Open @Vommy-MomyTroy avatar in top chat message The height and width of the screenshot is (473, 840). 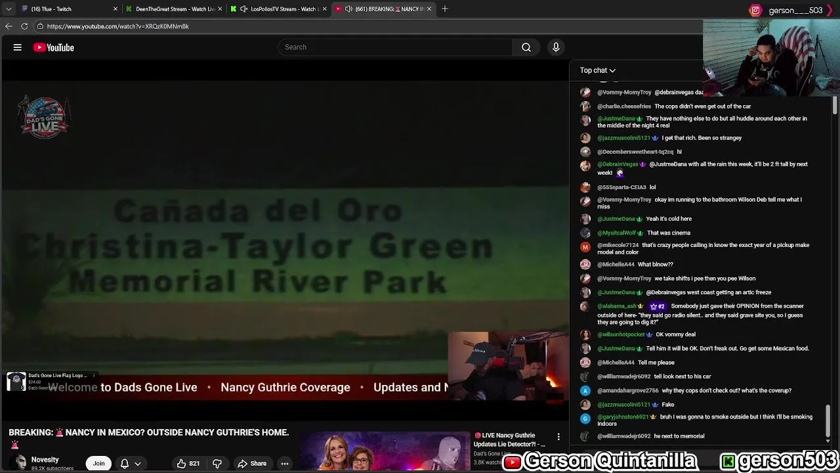585,93
